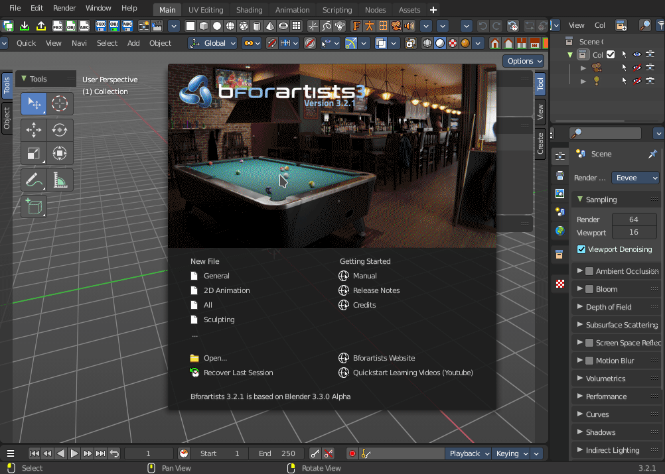The width and height of the screenshot is (665, 474).
Task: Click the import FBX icon
Action: tap(57, 26)
